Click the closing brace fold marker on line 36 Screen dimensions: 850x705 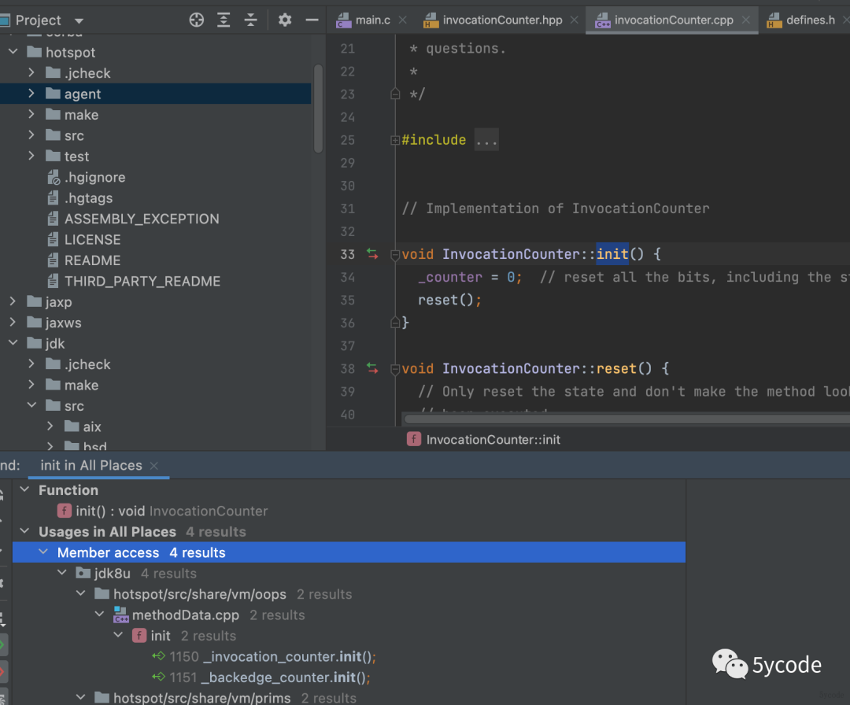point(395,323)
